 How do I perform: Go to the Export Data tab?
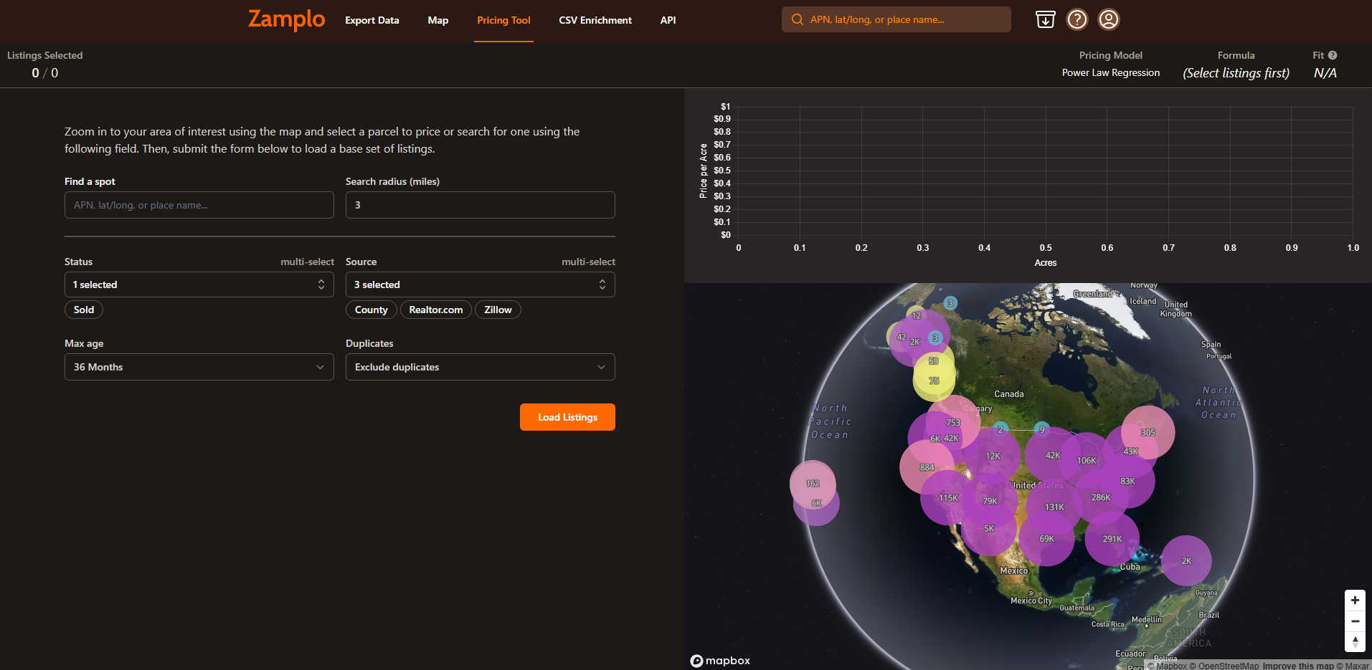(372, 20)
